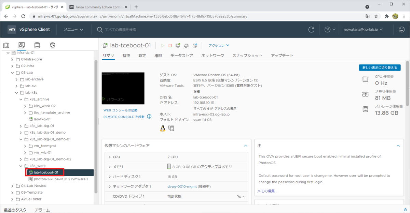Click 最近のタスク at bottom panel

click(x=15, y=210)
